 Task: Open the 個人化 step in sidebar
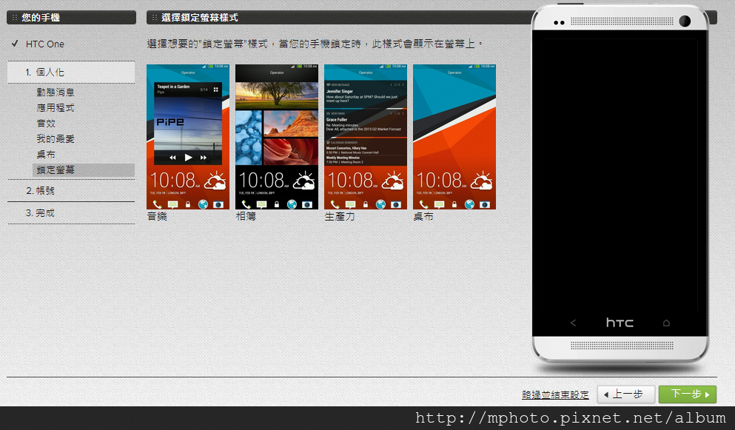71,73
